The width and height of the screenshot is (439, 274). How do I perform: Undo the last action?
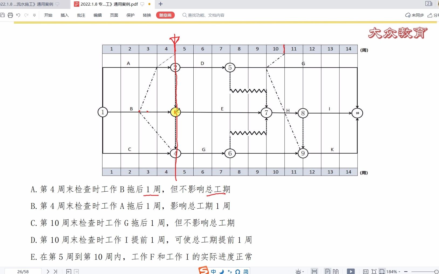pos(18,15)
